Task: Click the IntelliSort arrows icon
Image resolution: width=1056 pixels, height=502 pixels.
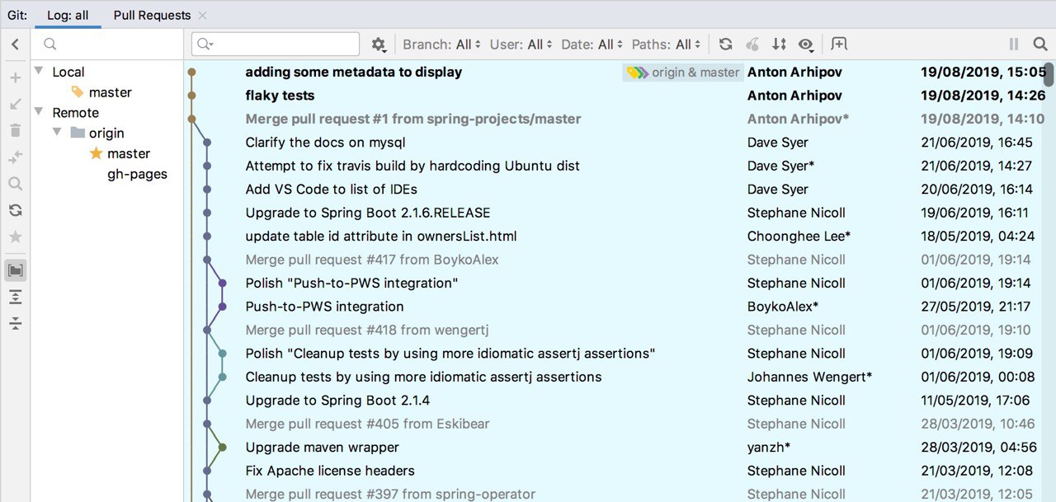Action: [x=779, y=45]
